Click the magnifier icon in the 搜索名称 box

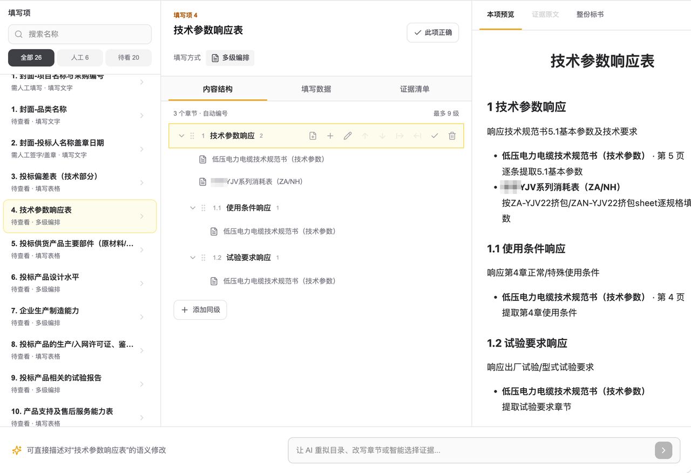(19, 34)
